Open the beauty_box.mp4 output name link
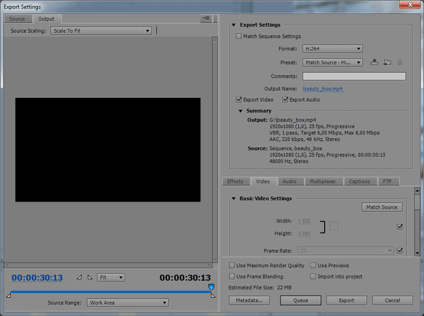Screen dimensions: 424x316 click(x=323, y=88)
